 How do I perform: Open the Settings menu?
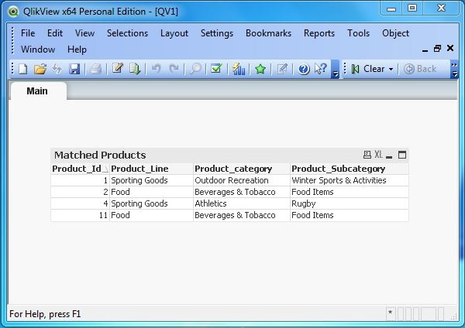pos(217,33)
